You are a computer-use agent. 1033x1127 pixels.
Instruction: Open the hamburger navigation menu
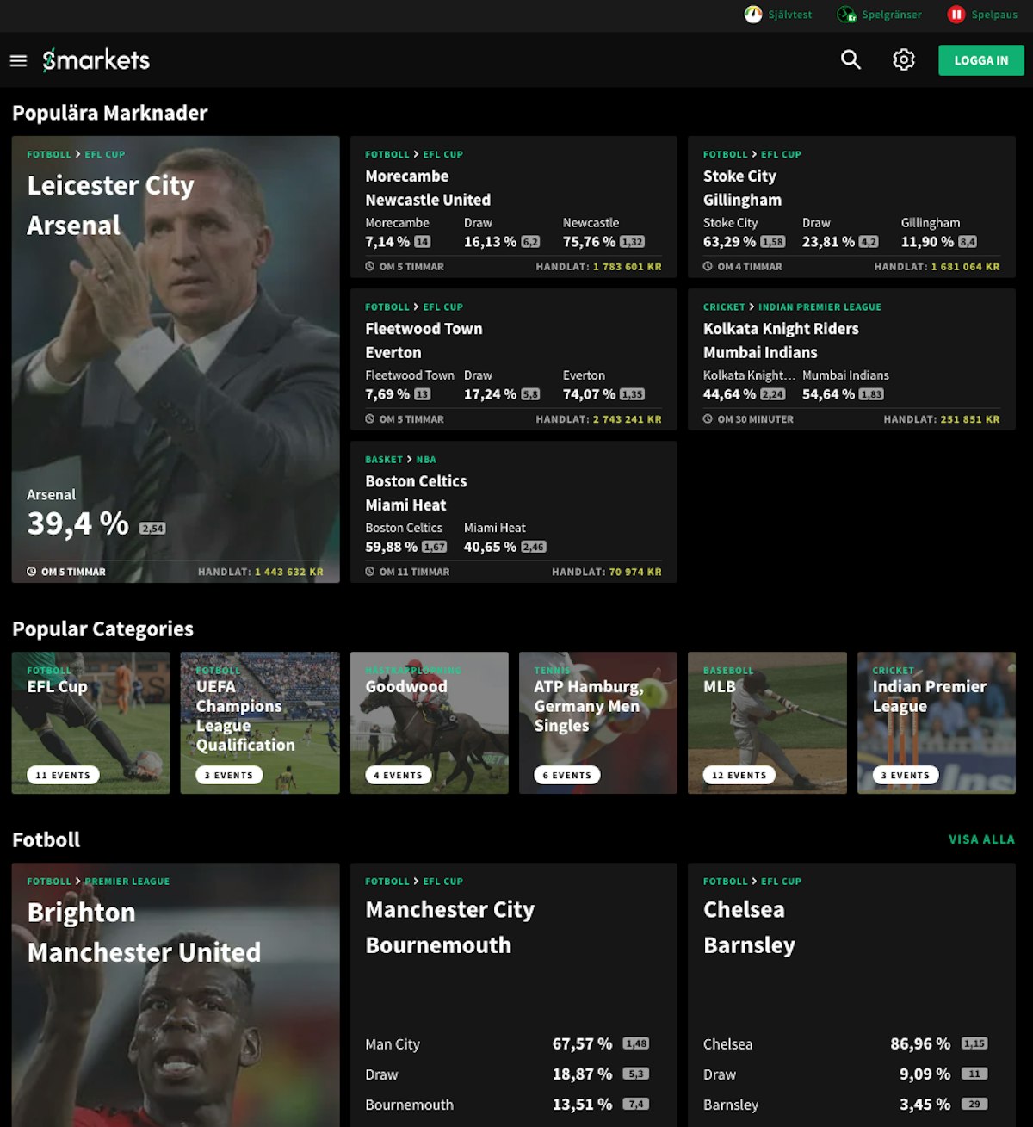click(18, 60)
